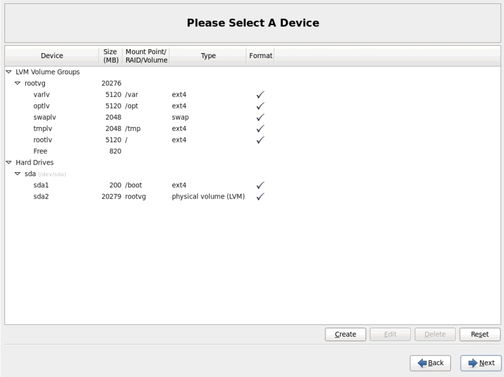Viewport: 504px width, 377px height.
Task: Click the /opt mount point
Action: pos(132,106)
